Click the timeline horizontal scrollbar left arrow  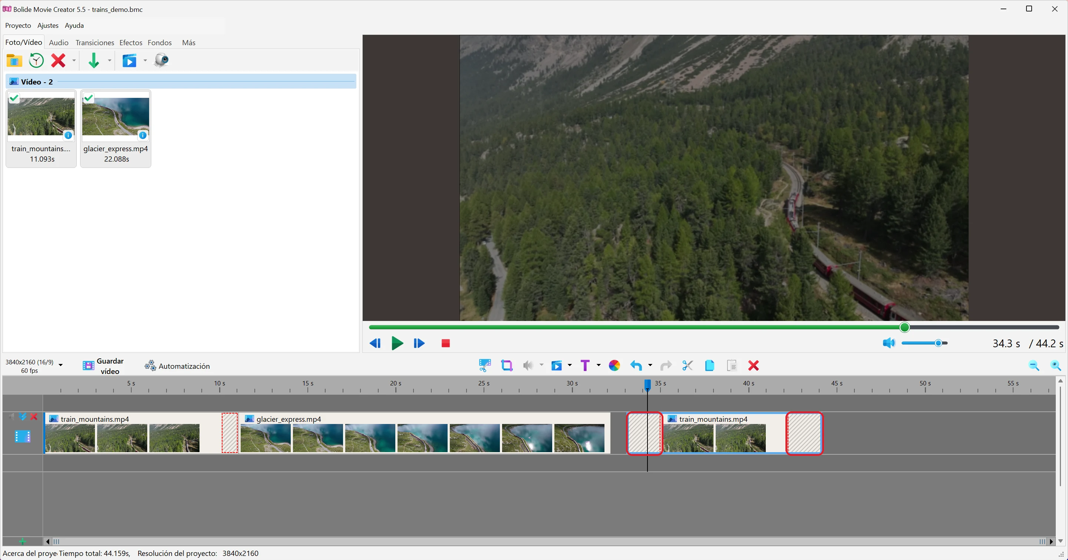tap(48, 541)
